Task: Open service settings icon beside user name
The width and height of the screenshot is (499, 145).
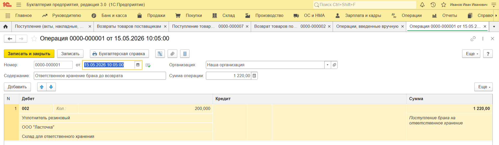Action: pyautogui.click(x=494, y=5)
